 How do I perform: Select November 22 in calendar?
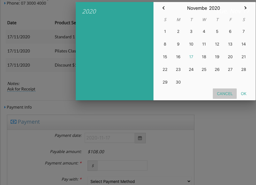click(x=165, y=70)
